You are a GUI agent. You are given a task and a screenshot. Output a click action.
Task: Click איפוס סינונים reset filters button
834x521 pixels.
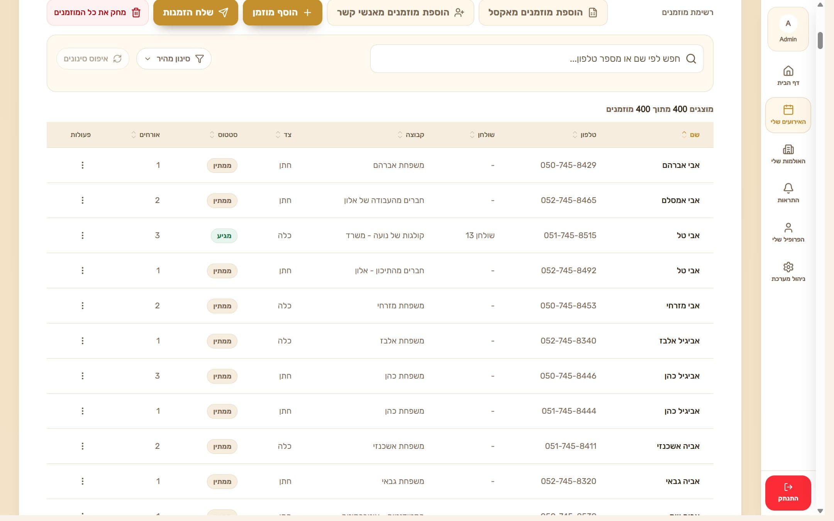pos(93,59)
